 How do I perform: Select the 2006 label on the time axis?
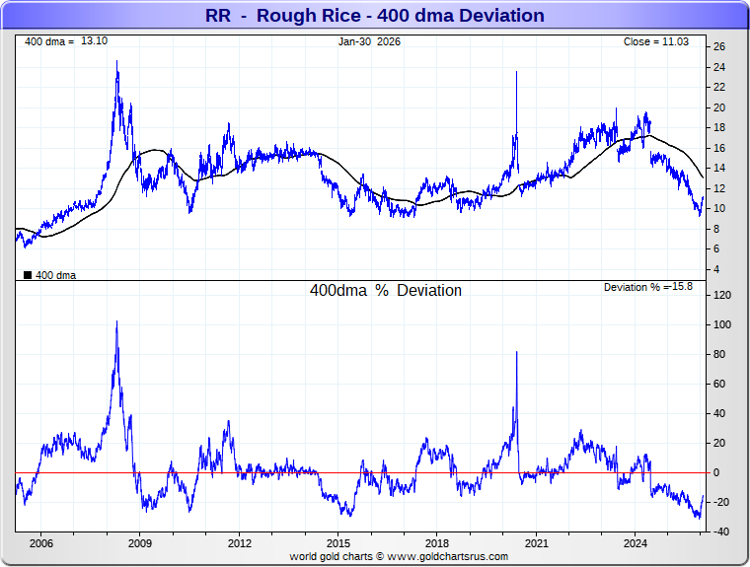pyautogui.click(x=40, y=543)
